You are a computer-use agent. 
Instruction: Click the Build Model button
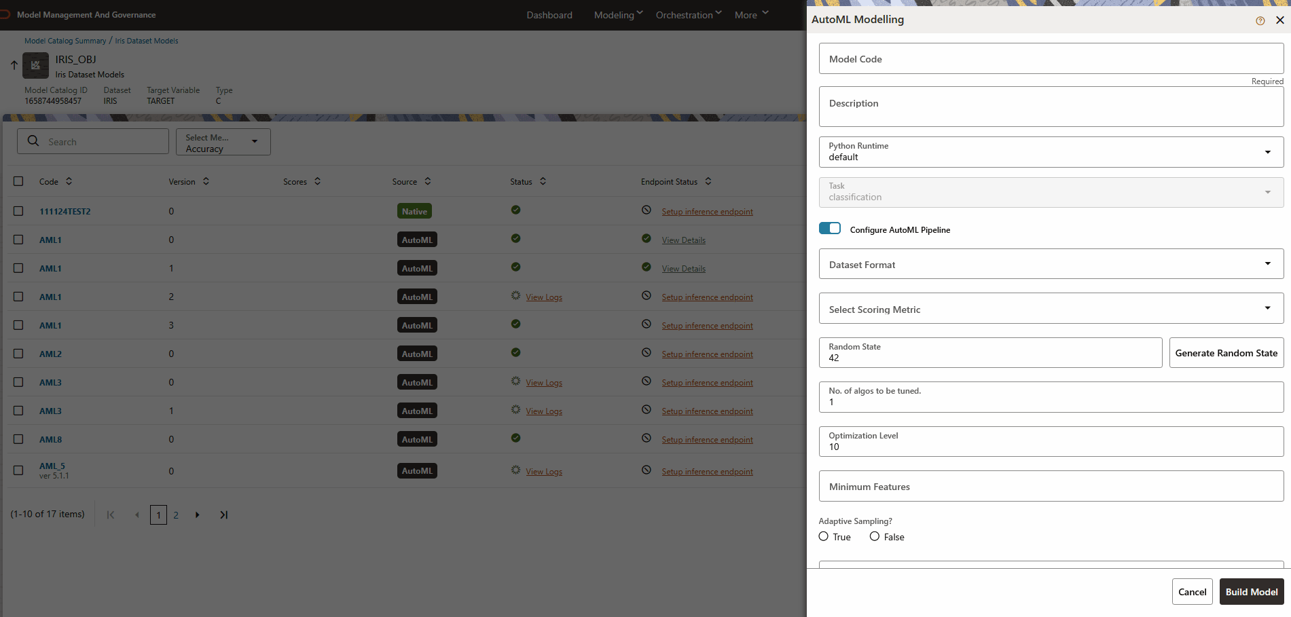(x=1251, y=591)
